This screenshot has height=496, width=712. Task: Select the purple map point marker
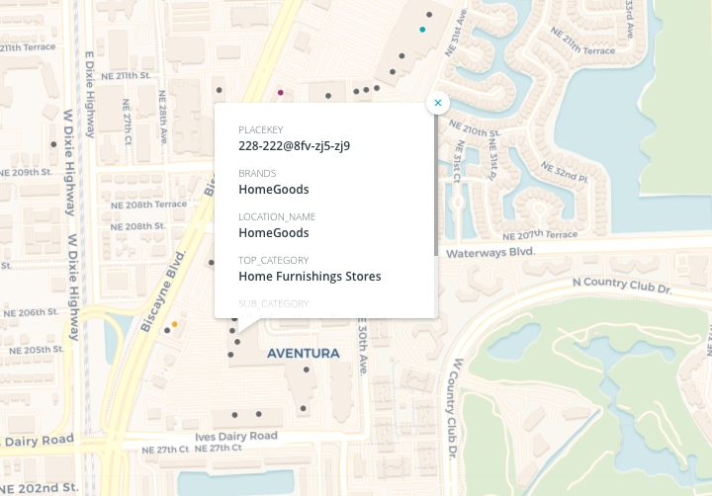click(281, 93)
